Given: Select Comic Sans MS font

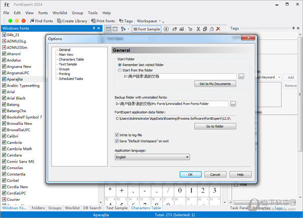Looking at the screenshot, I should [x=21, y=162].
